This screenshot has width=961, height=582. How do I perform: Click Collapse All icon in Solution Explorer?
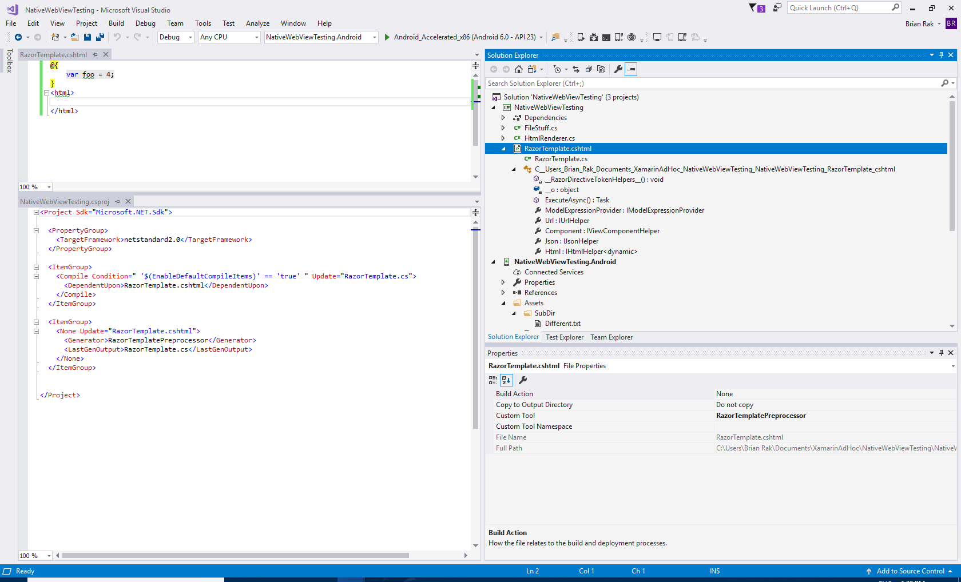pos(589,69)
